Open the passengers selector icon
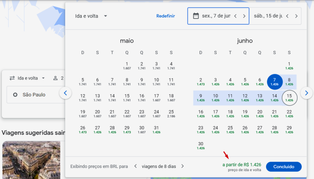 click(55, 78)
